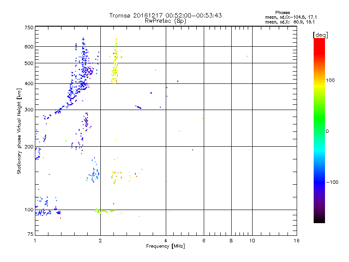The width and height of the screenshot is (349, 262).
Task: Click the x-axis tick label '2'
Action: click(100, 241)
